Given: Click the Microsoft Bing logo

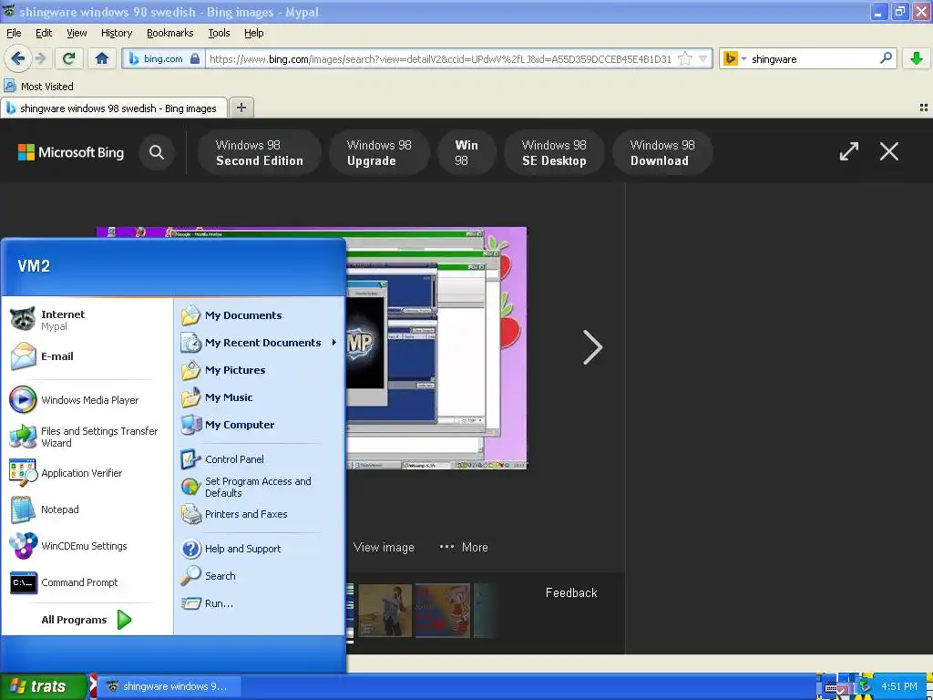Looking at the screenshot, I should [71, 152].
